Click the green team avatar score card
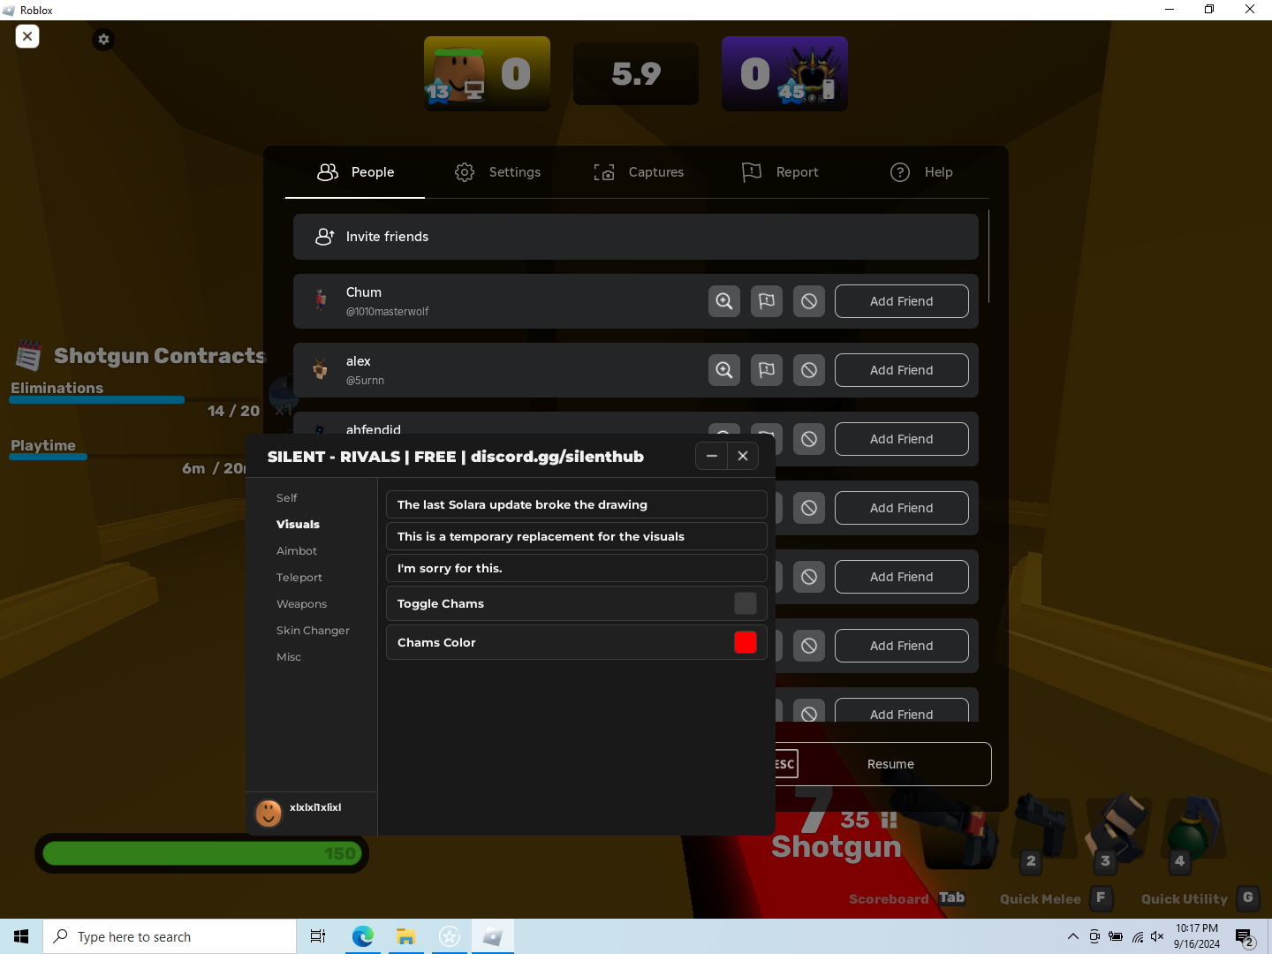 click(487, 73)
